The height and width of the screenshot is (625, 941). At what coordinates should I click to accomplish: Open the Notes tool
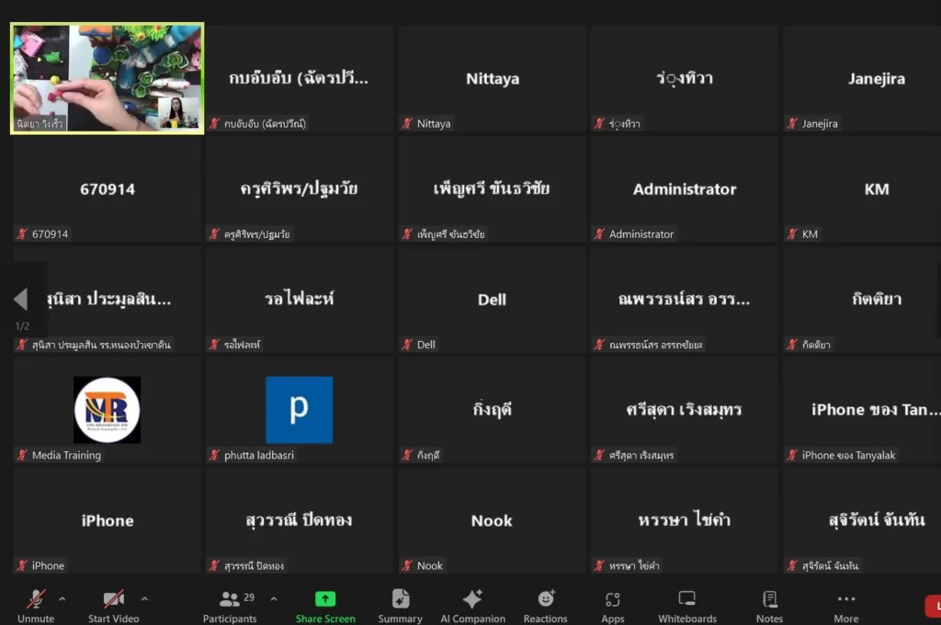click(769, 604)
